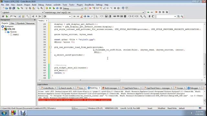Stop the debugger
This screenshot has height=116, width=207.
pos(118,8)
